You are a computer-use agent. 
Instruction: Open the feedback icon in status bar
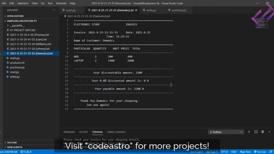click(x=271, y=152)
